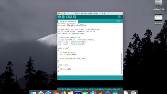Open App Store from the Dock
The image size is (167, 94).
[93, 93]
